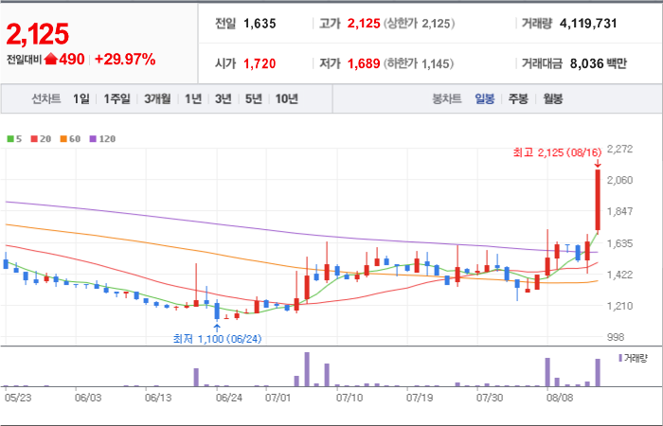The width and height of the screenshot is (663, 426).
Task: Click the 998 price axis label
Action: pos(616,337)
